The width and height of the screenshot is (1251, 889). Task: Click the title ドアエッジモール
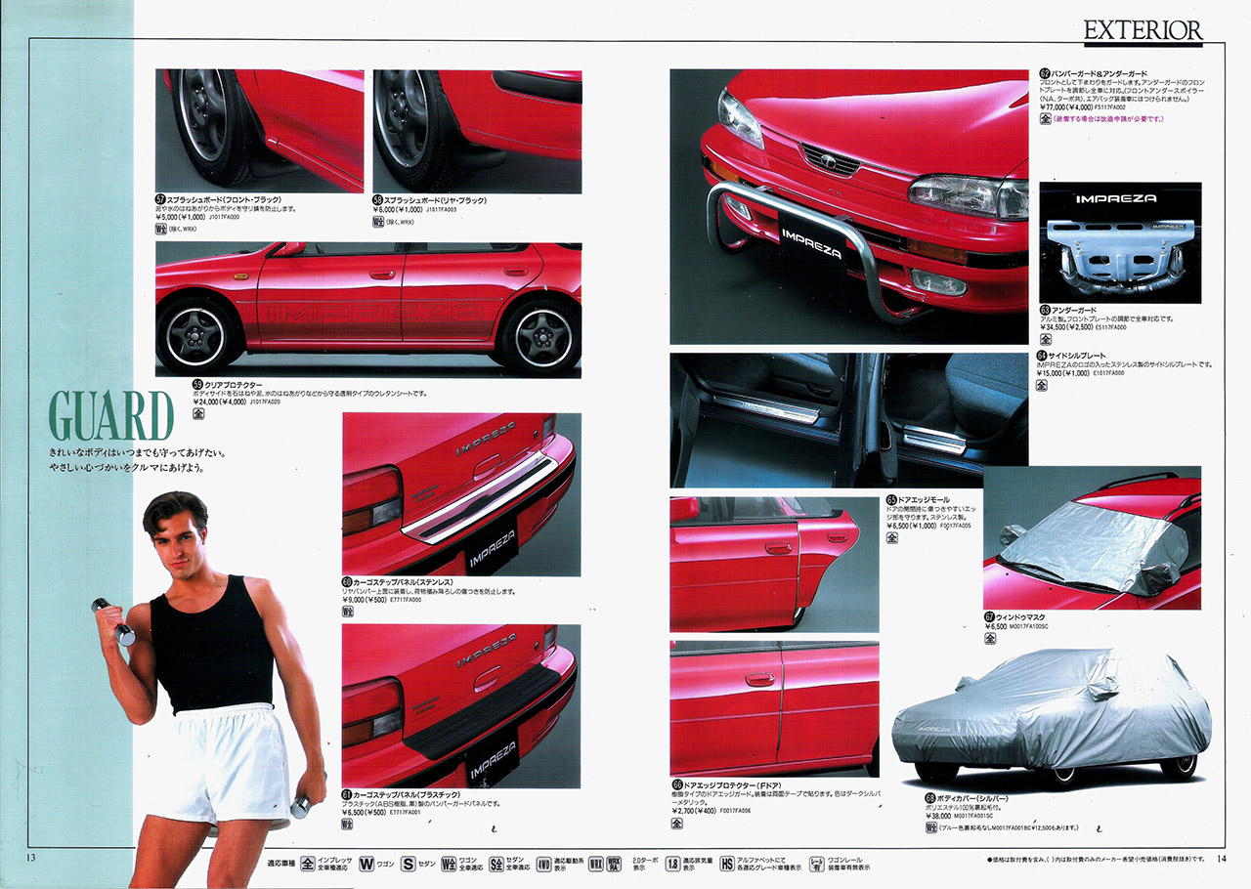924,499
